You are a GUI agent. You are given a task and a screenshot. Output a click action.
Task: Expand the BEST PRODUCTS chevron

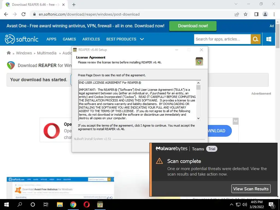point(142,39)
